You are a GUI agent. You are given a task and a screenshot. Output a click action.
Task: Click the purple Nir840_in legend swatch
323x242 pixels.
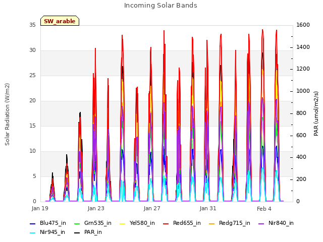pos(261,224)
